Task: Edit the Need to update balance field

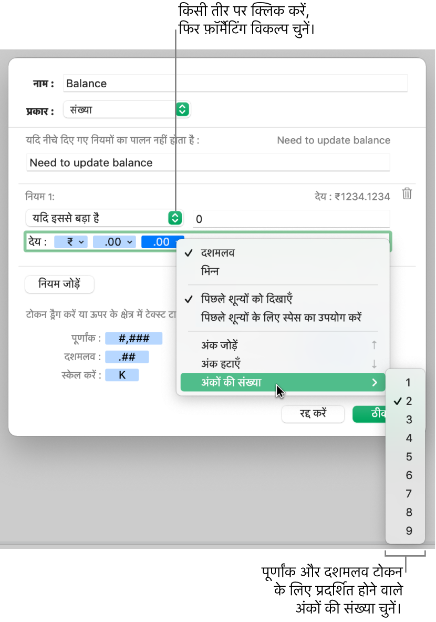Action: 208,162
